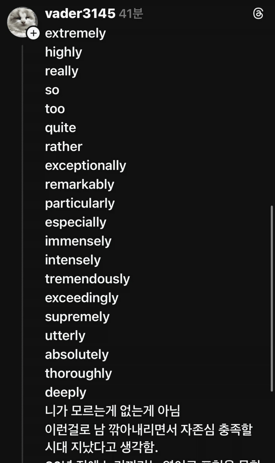Click on the word "supremely"

(x=77, y=317)
